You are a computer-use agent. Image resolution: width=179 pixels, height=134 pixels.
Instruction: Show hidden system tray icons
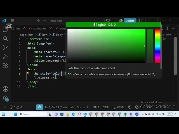[x=143, y=114]
